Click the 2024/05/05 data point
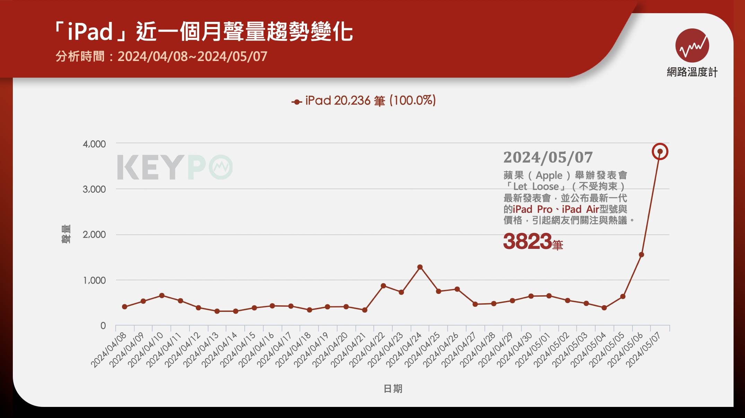Viewport: 745px width, 418px height. point(623,296)
